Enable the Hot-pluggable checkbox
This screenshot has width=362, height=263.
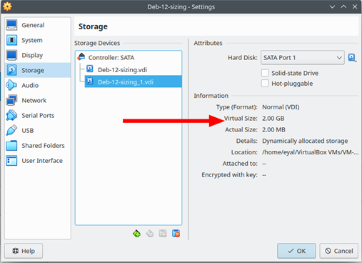tap(265, 84)
